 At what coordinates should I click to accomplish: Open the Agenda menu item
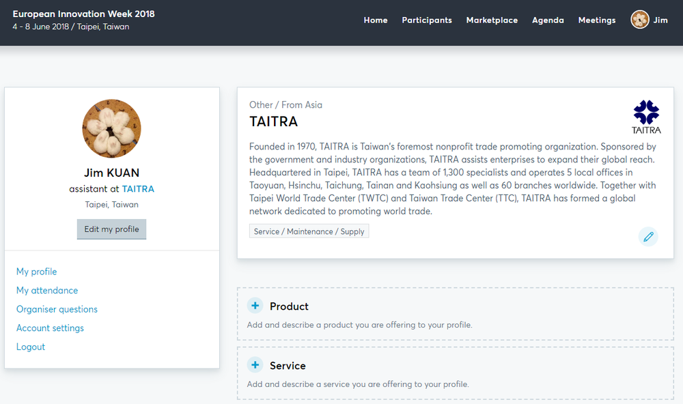(x=548, y=20)
